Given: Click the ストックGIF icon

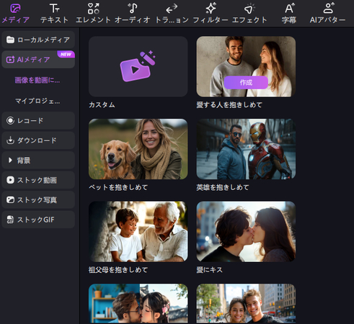Looking at the screenshot, I should coord(10,220).
